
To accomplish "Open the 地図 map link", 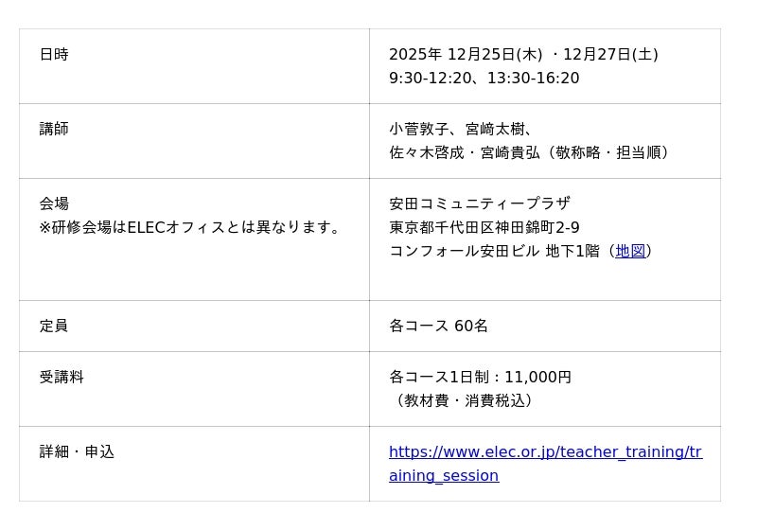I will 630,251.
